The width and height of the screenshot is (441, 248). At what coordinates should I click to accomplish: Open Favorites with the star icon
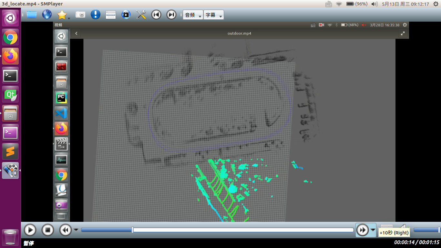point(61,15)
